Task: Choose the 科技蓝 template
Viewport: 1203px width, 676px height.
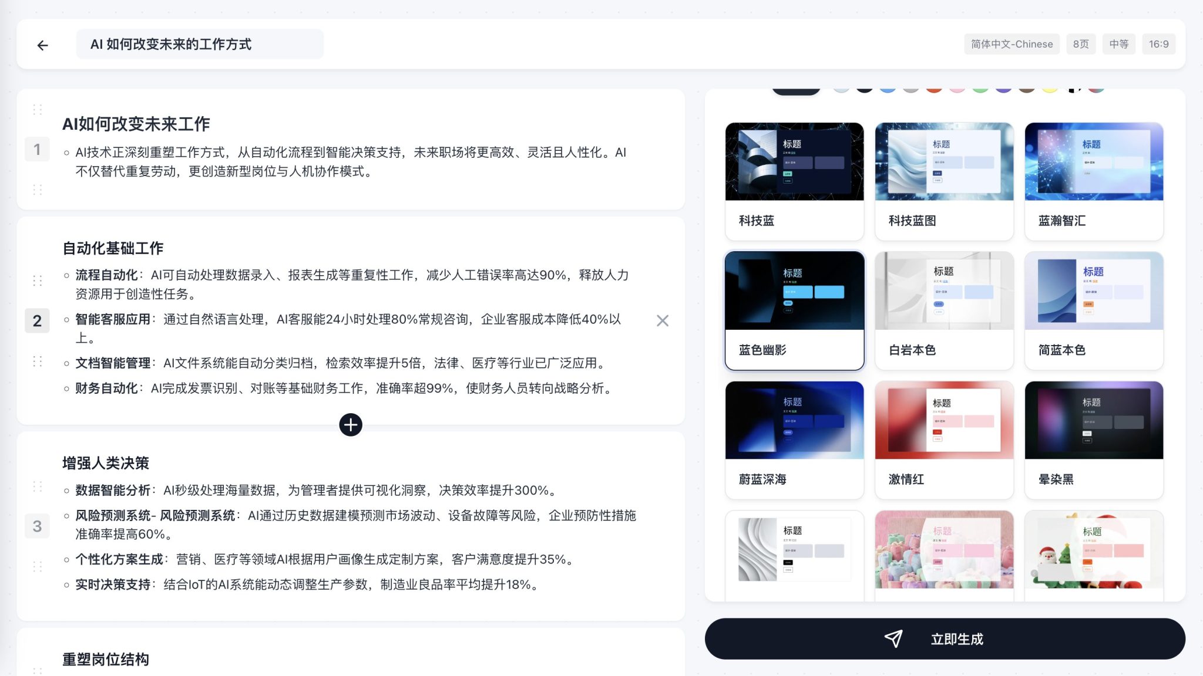Action: click(x=794, y=181)
